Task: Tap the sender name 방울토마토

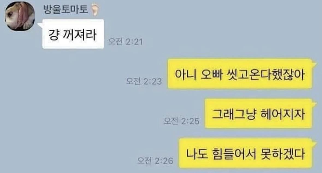Action: point(66,9)
